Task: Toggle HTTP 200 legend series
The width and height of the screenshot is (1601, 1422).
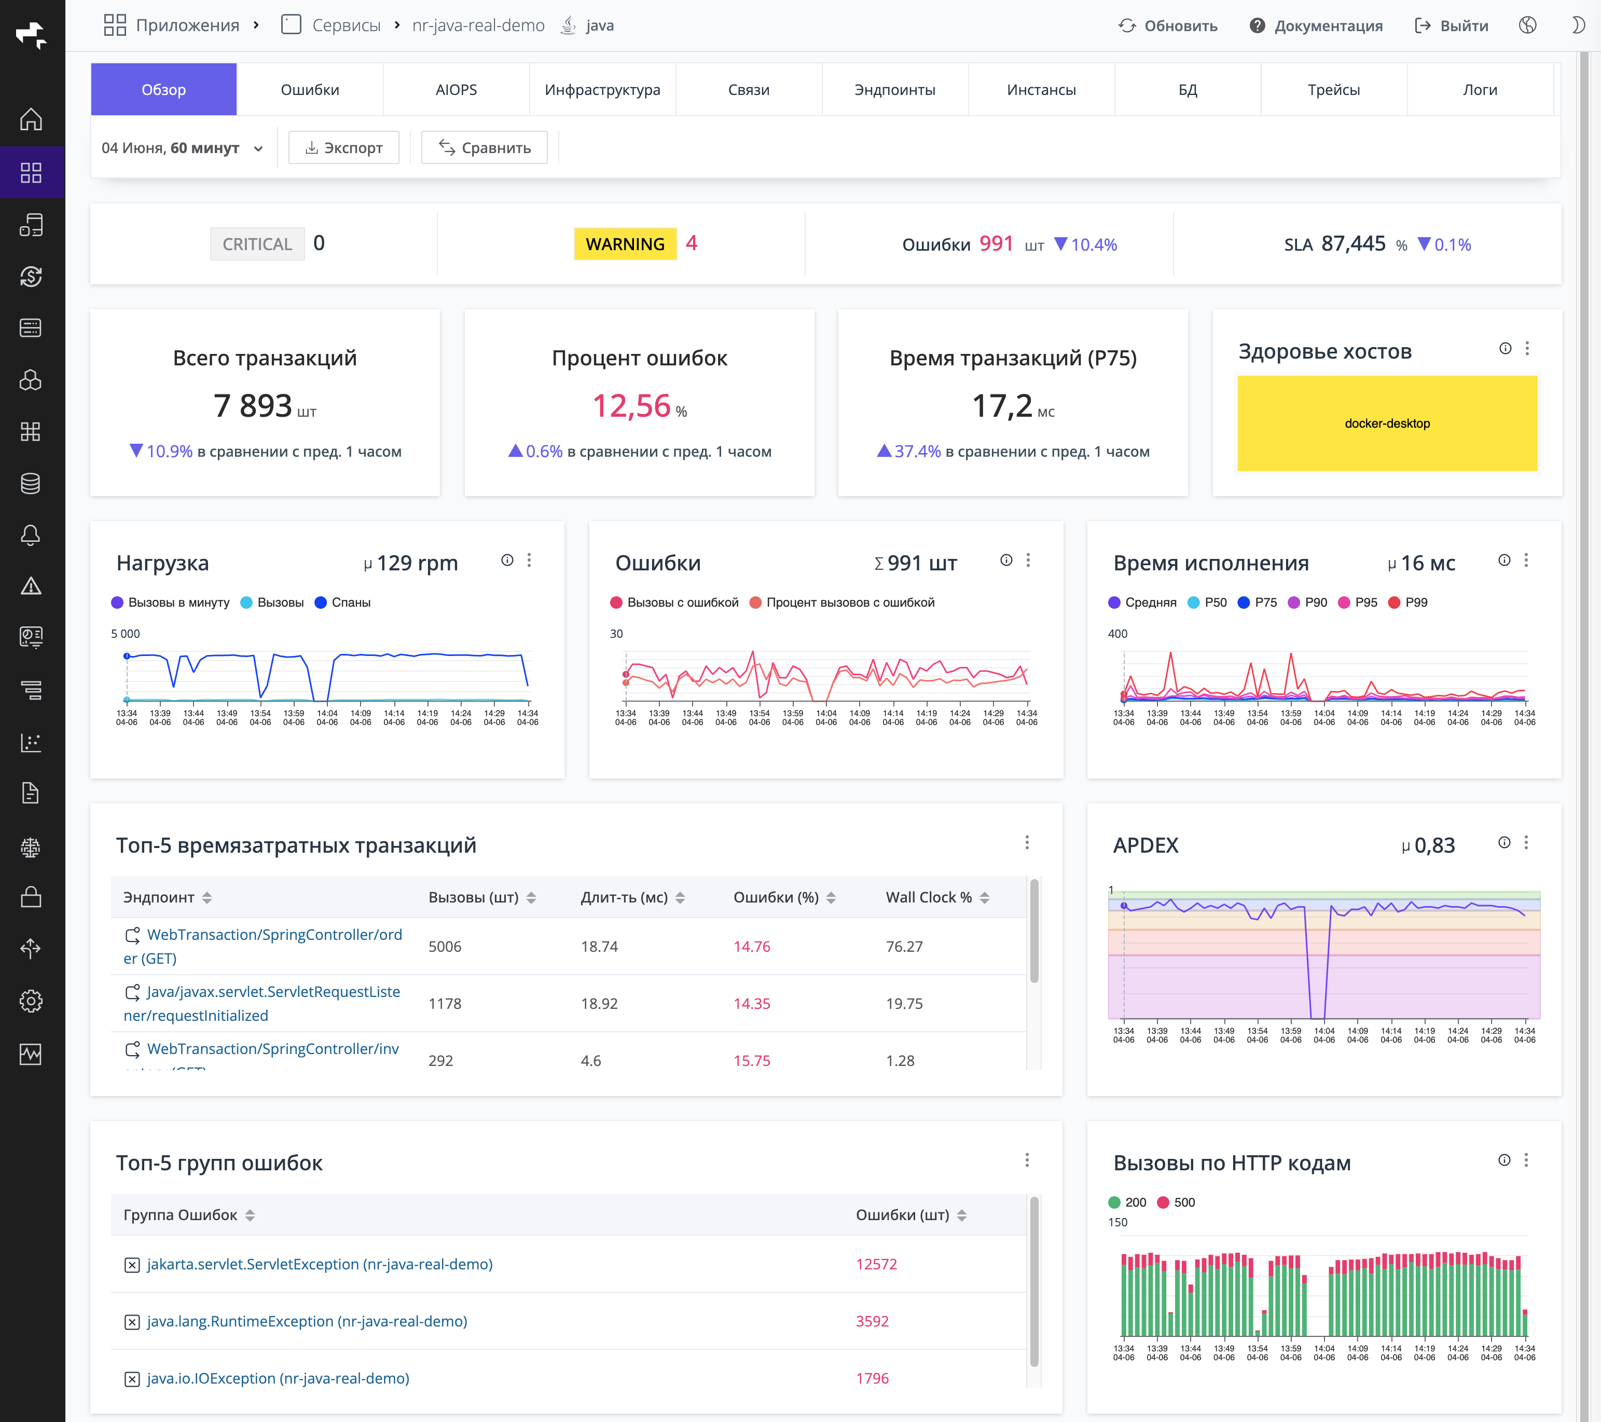Action: coord(1127,1202)
